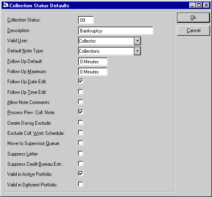Click the Cancel button
212x197 pixels.
193,30
